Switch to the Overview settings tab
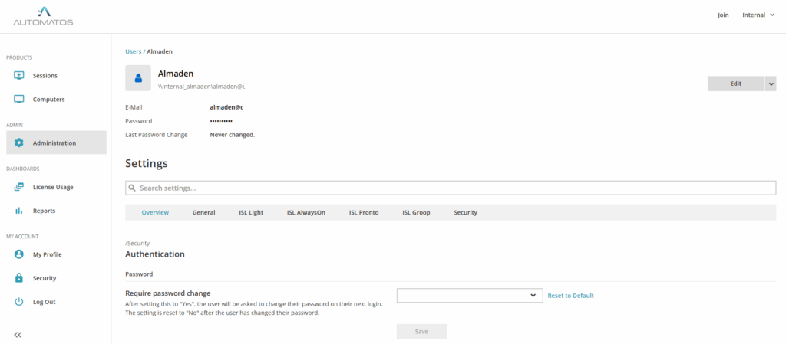Screen dimensions: 786x344 (155, 212)
